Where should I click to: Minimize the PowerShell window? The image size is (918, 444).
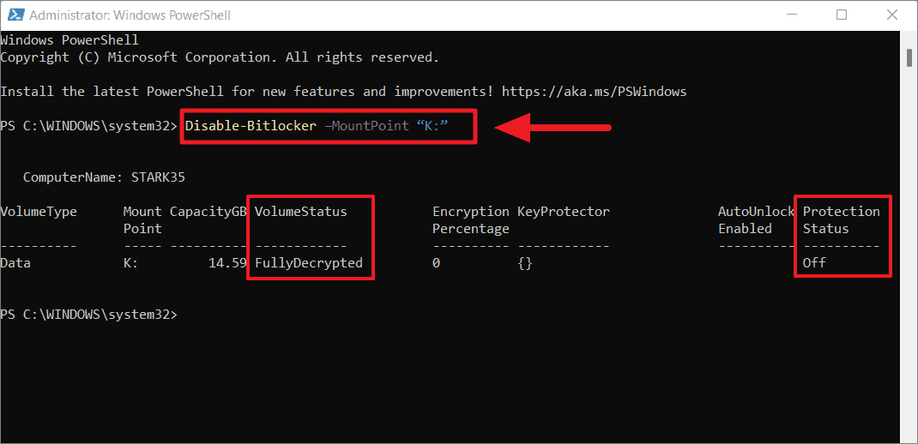coord(790,15)
